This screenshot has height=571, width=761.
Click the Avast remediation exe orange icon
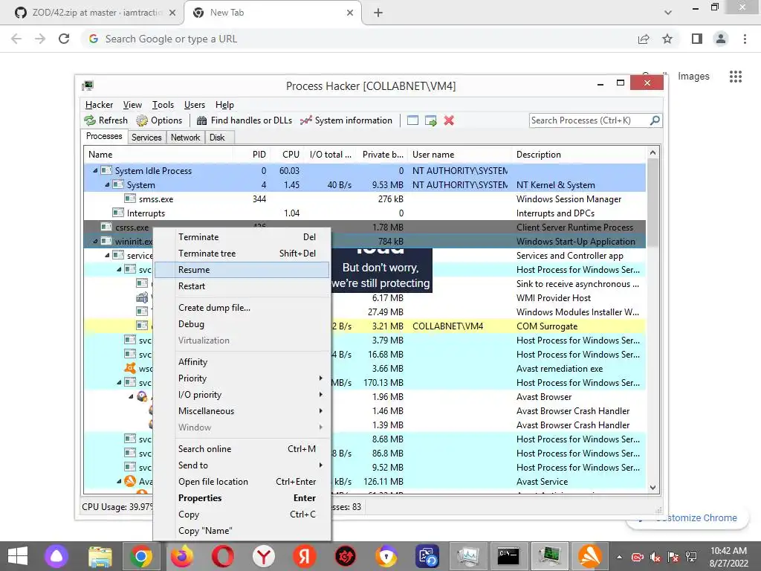pos(129,368)
